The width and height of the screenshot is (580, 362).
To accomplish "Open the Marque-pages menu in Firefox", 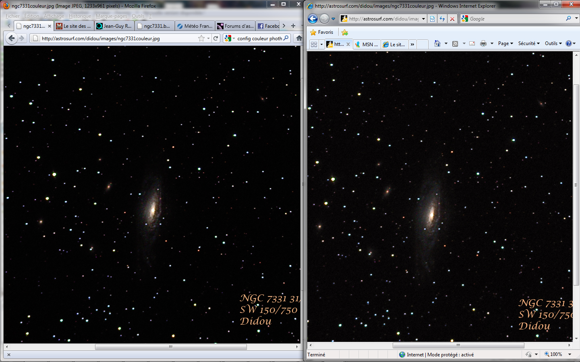I will click(x=111, y=16).
